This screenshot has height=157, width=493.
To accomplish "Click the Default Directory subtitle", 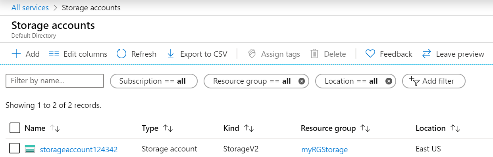I will click(x=34, y=36).
